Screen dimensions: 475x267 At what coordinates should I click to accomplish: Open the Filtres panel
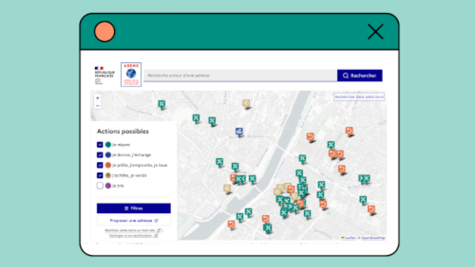134,208
